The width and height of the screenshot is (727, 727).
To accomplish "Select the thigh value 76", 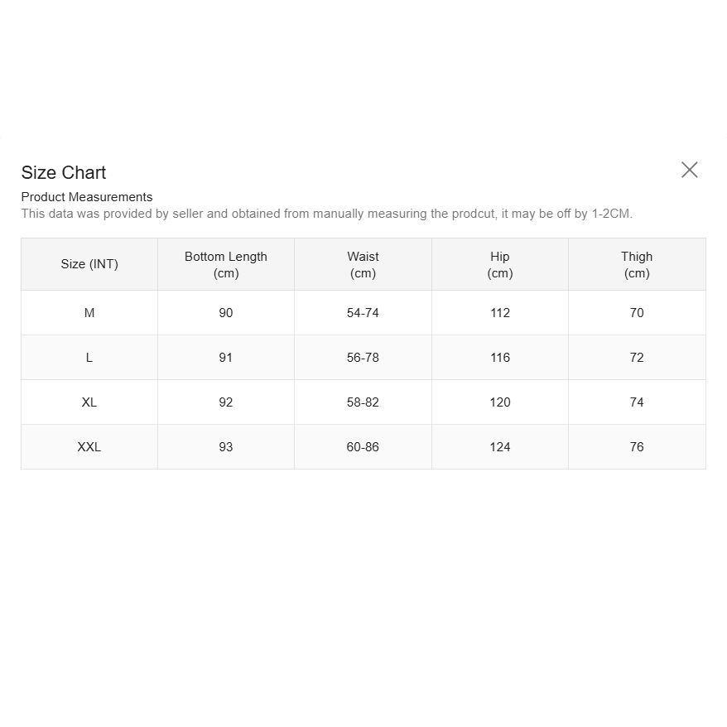I will pyautogui.click(x=637, y=447).
